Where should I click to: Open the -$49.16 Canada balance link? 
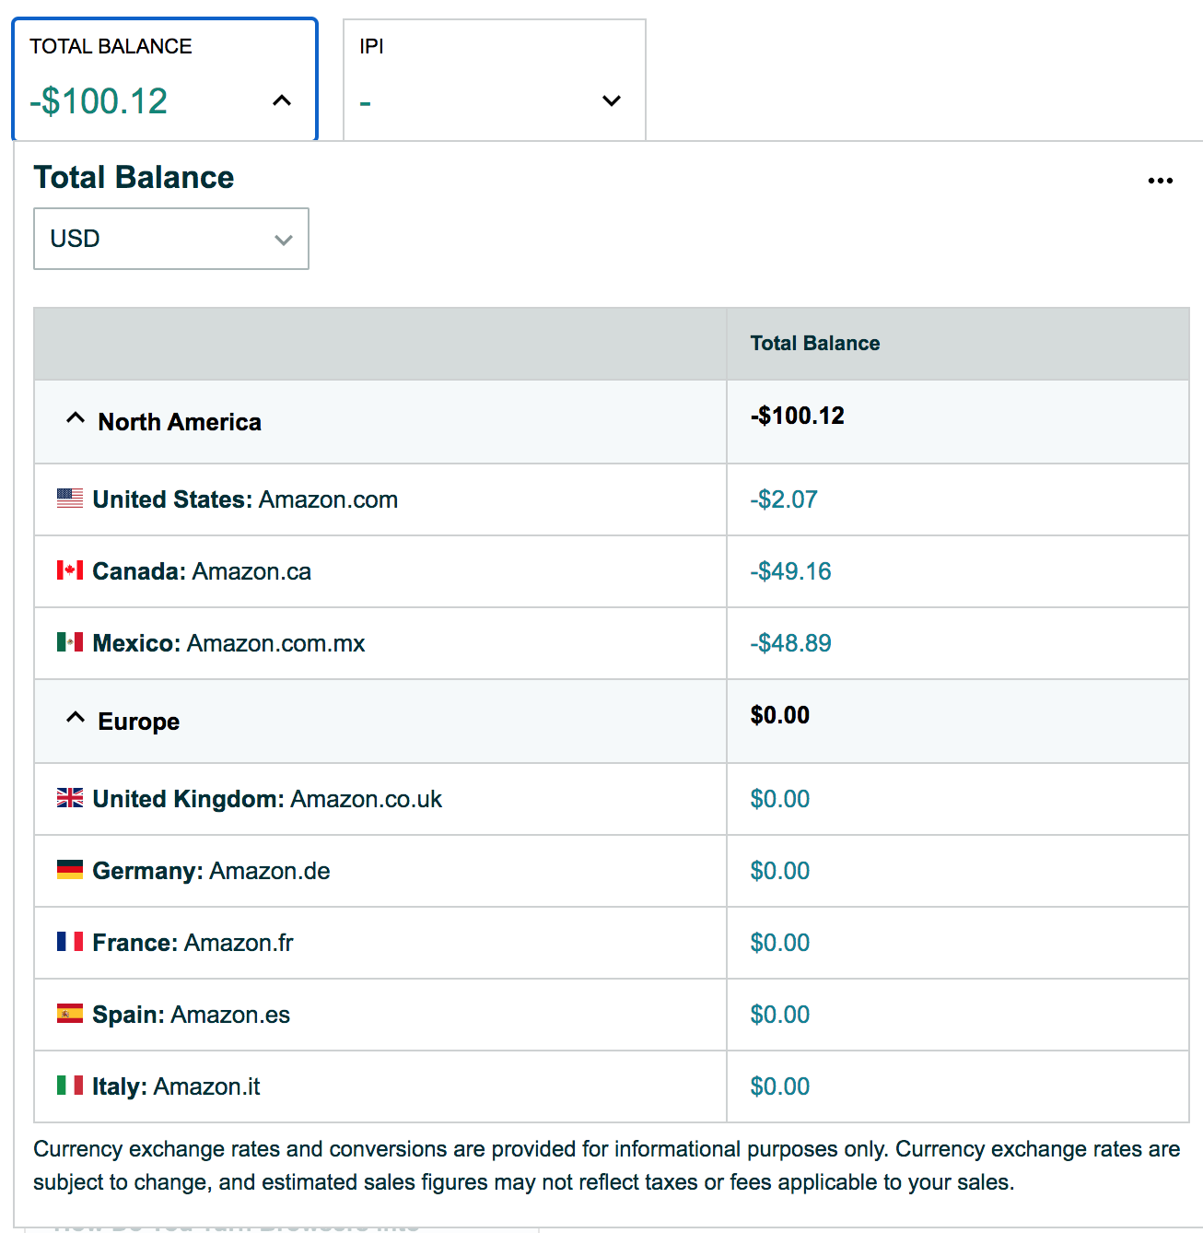coord(790,571)
